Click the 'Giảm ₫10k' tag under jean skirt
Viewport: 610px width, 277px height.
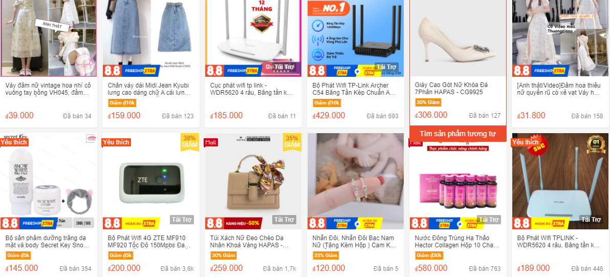[122, 103]
